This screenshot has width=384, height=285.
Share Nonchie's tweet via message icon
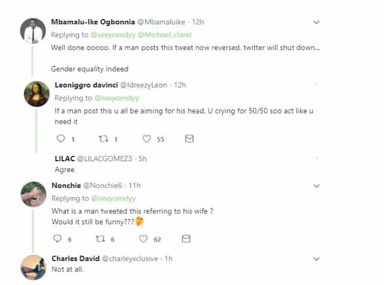pos(187,239)
